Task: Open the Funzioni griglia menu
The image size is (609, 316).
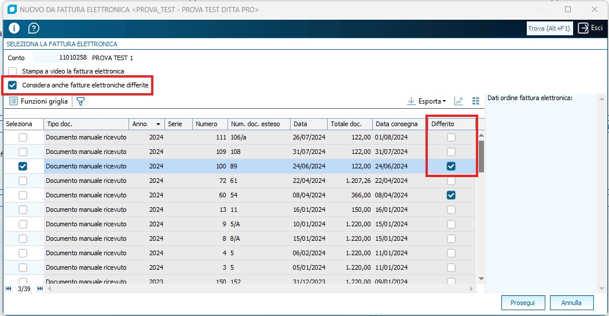Action: click(x=39, y=101)
